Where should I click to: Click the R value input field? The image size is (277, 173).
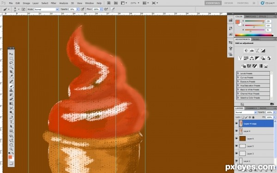[268, 21]
